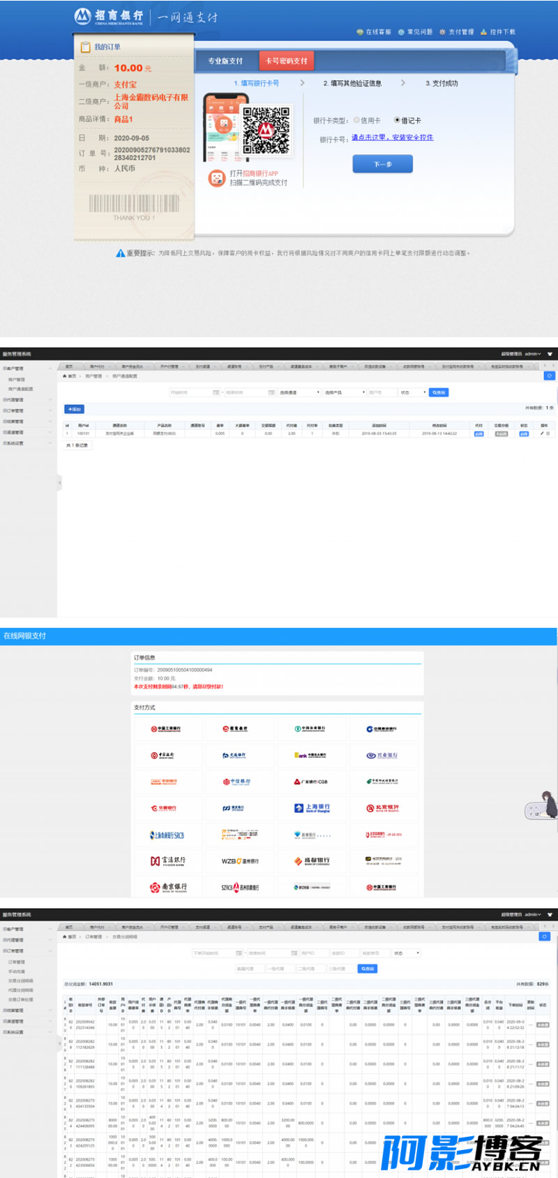This screenshot has height=1178, width=558.
Task: Open the 选择产品 dropdown
Action: point(345,393)
